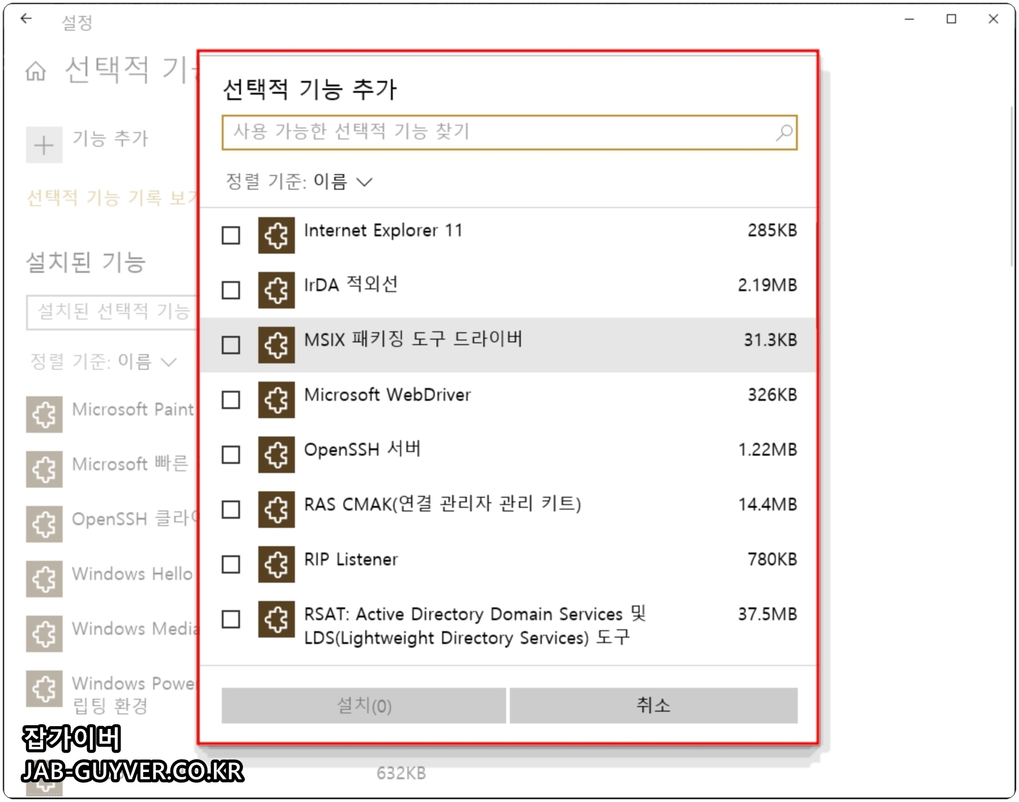Open the background 정렬 기준: 이름 sort dropdown

coord(104,361)
